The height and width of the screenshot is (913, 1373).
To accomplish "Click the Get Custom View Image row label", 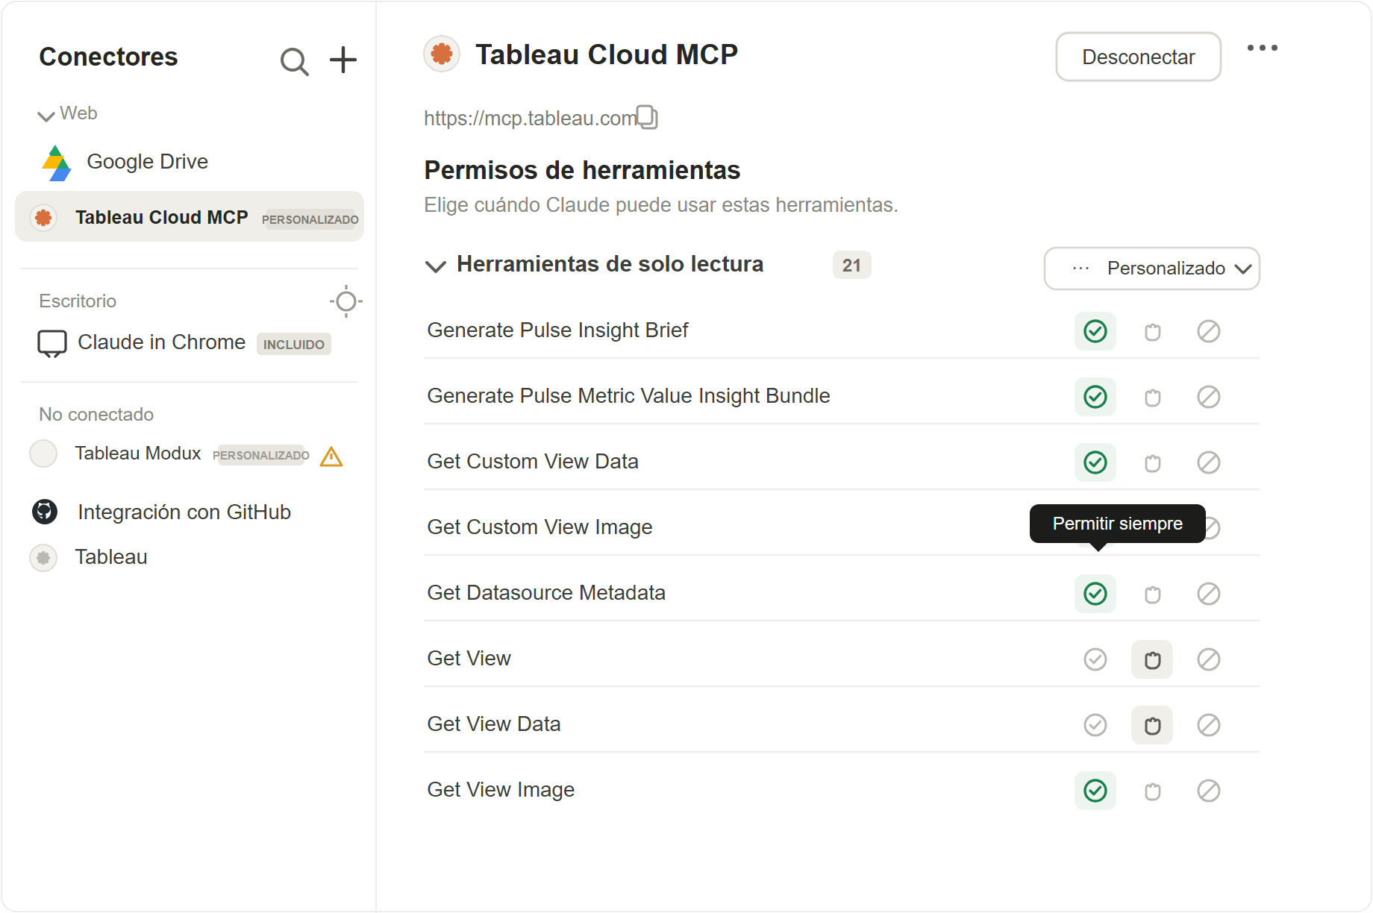I will click(539, 527).
